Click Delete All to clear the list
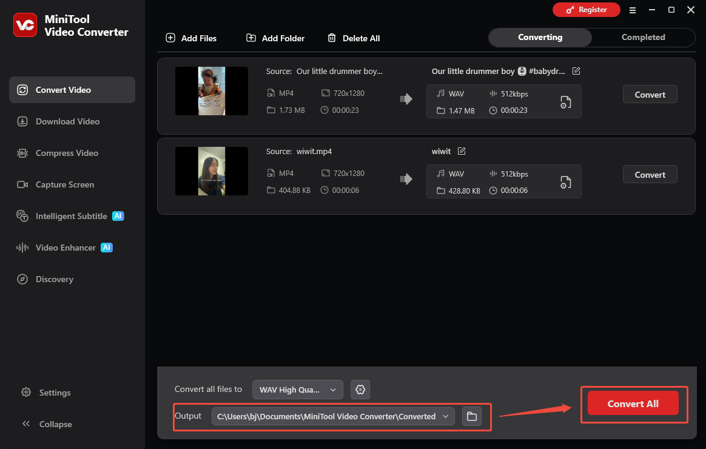 coord(354,38)
